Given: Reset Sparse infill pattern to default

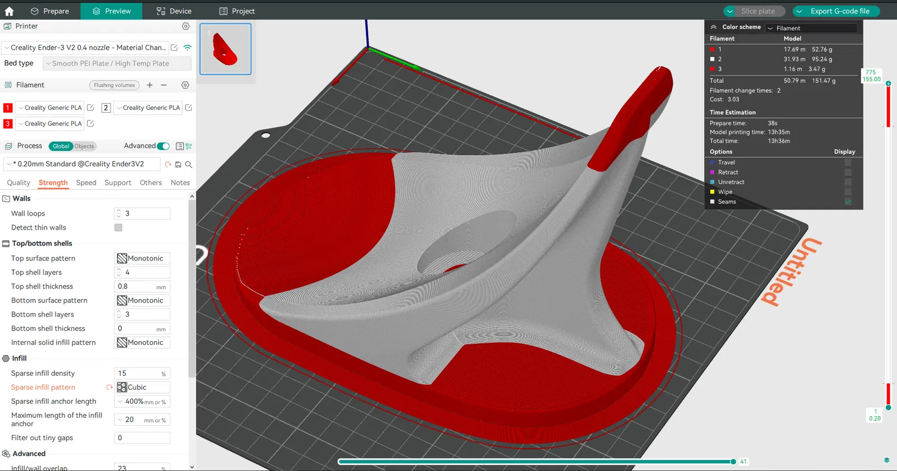Looking at the screenshot, I should [109, 388].
